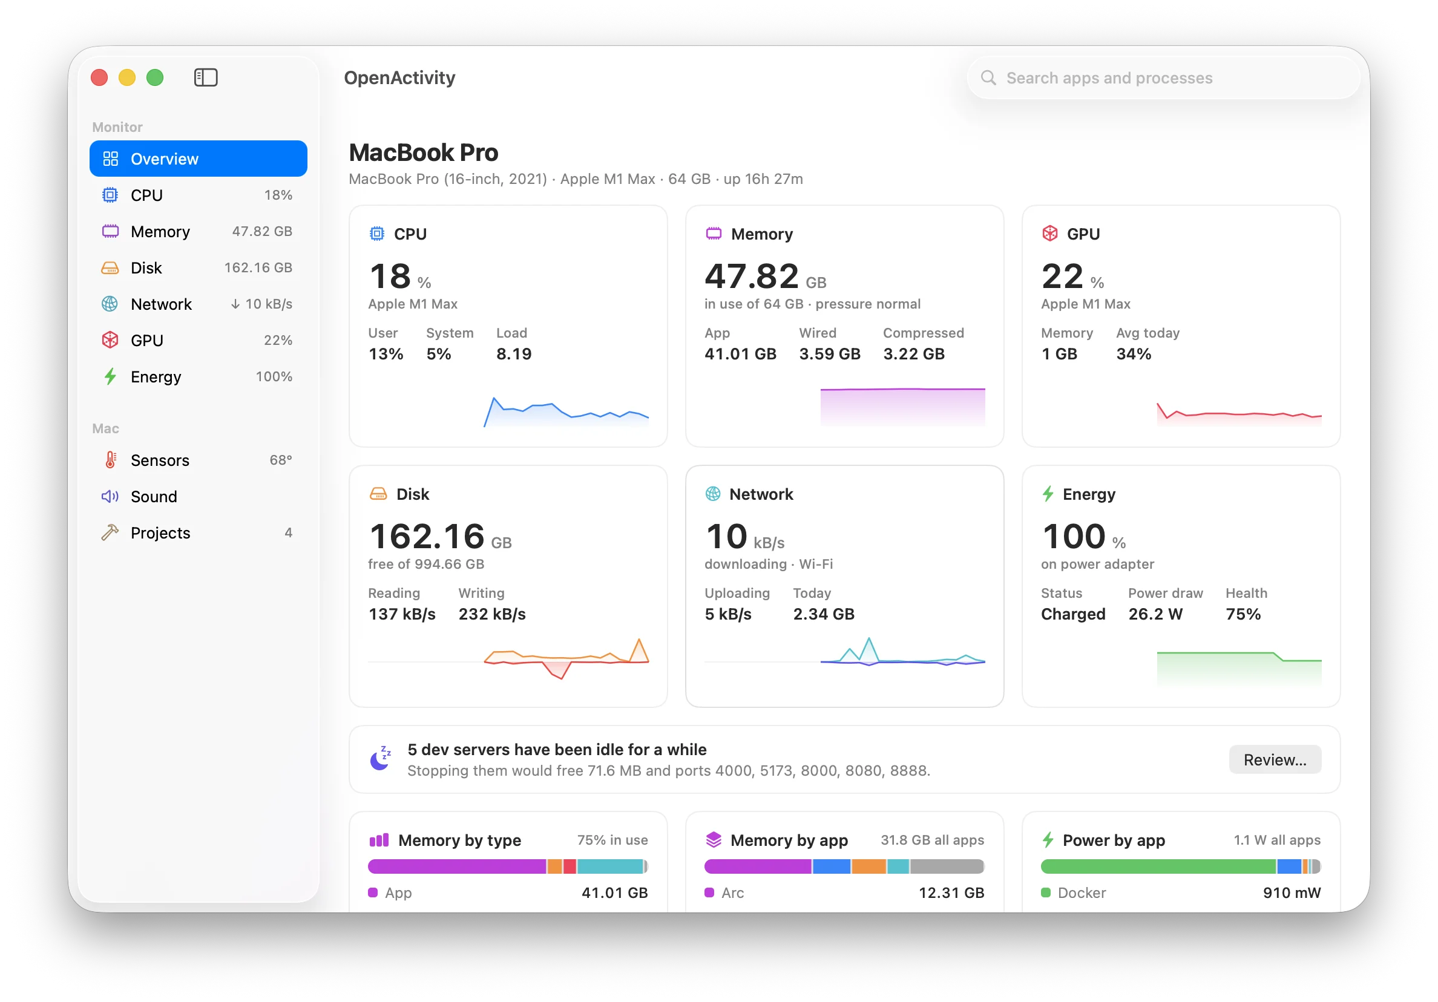This screenshot has height=1002, width=1438.
Task: Open the Memory sidebar item
Action: [x=198, y=231]
